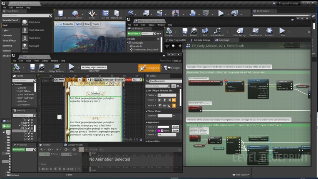This screenshot has width=318, height=179.
Task: Toggle the Show viewport options button
Action: tap(87, 24)
